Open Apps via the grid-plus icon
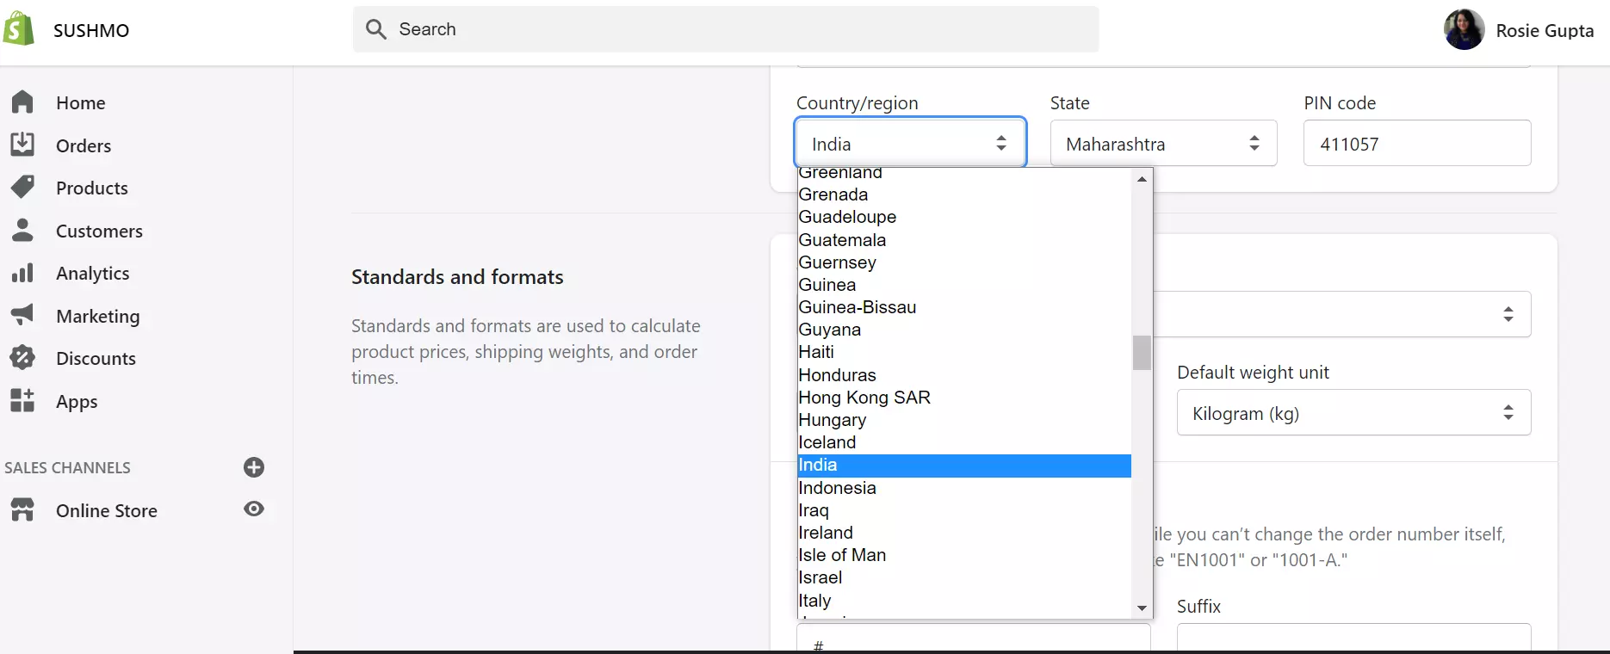Viewport: 1610px width, 654px height. point(23,401)
